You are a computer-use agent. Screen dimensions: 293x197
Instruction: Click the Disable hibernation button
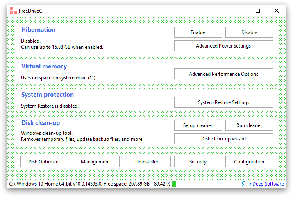pos(249,32)
